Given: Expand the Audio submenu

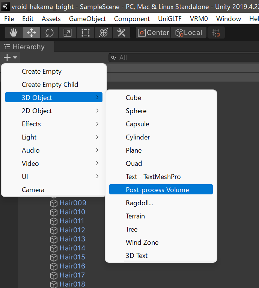Looking at the screenshot, I should point(54,150).
